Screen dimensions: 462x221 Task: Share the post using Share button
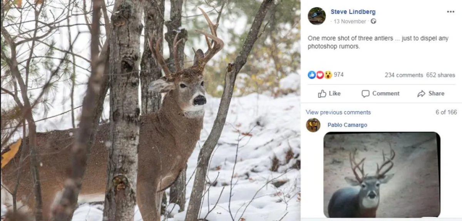430,93
